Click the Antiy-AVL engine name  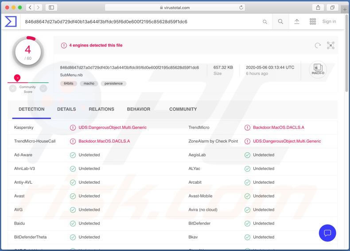[x=23, y=182]
